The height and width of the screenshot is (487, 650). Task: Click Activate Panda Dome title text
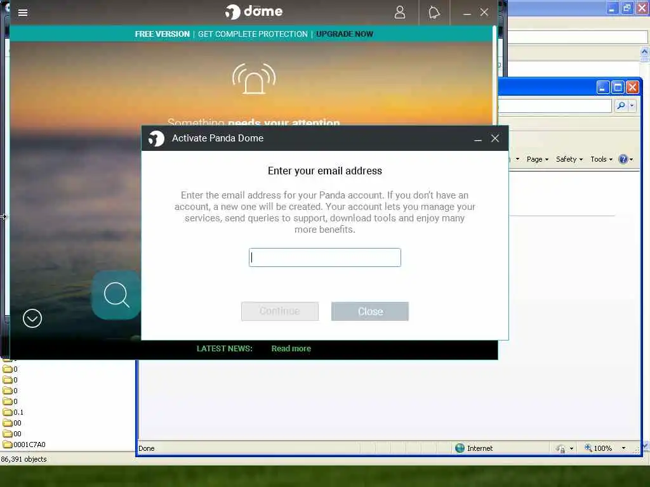point(218,138)
